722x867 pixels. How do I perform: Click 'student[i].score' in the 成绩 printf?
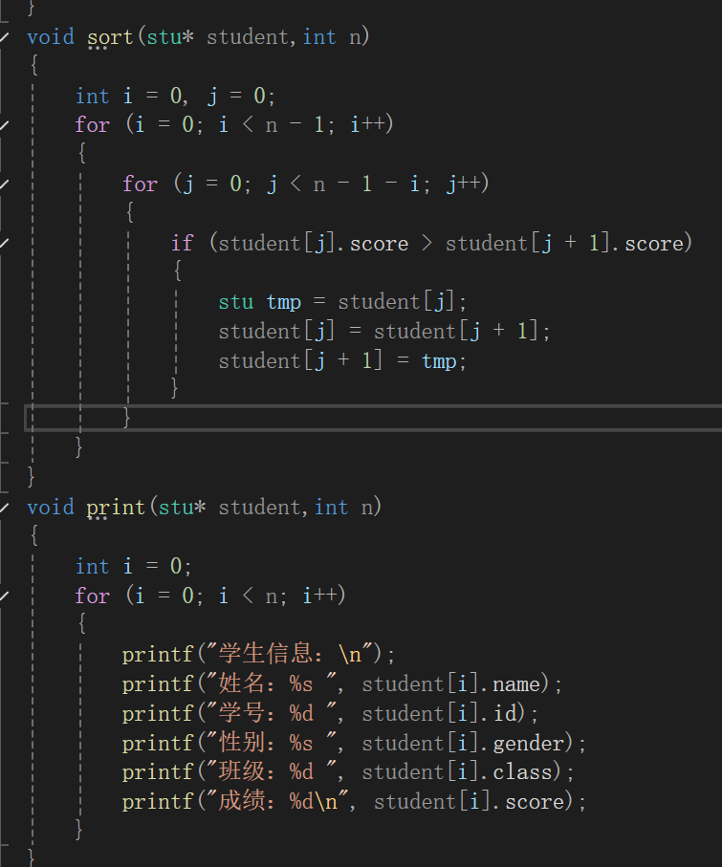tap(470, 802)
